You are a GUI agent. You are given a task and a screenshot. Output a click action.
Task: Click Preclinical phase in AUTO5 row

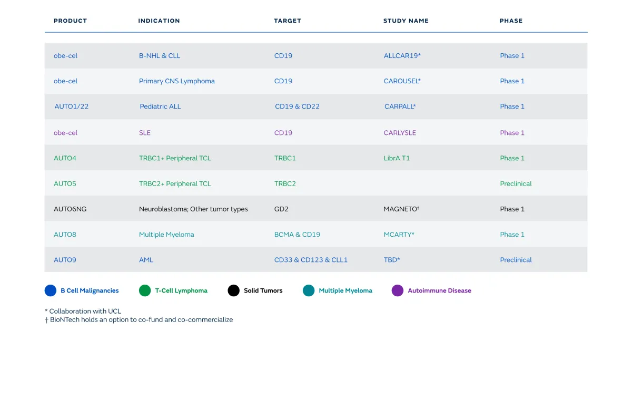(516, 184)
